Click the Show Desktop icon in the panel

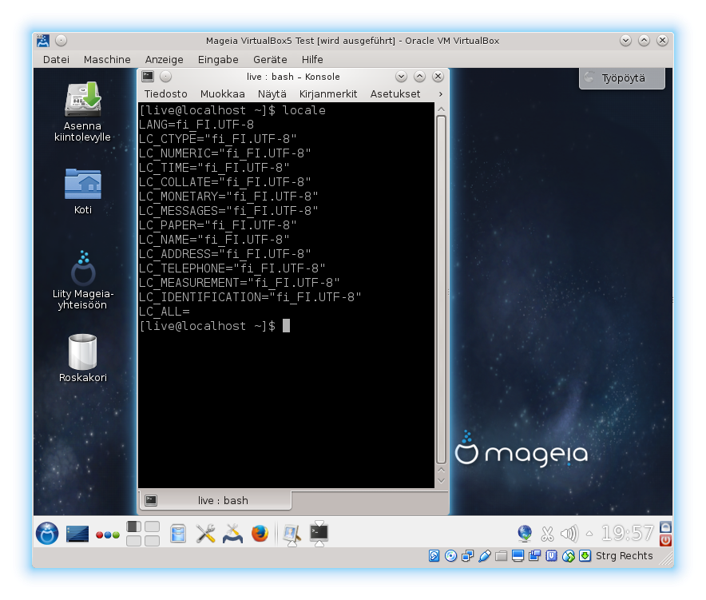click(x=77, y=534)
